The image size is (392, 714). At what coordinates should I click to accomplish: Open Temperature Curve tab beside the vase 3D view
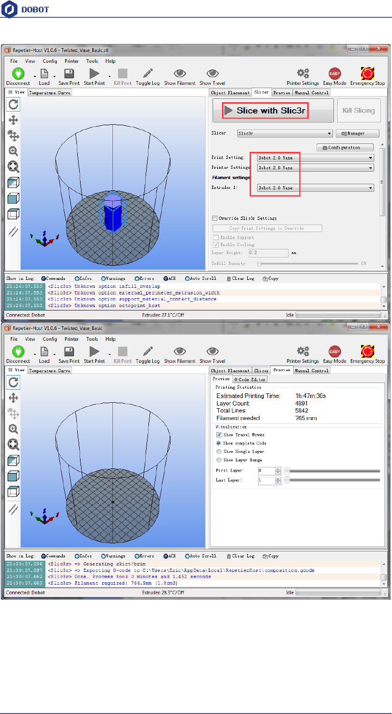click(x=50, y=93)
